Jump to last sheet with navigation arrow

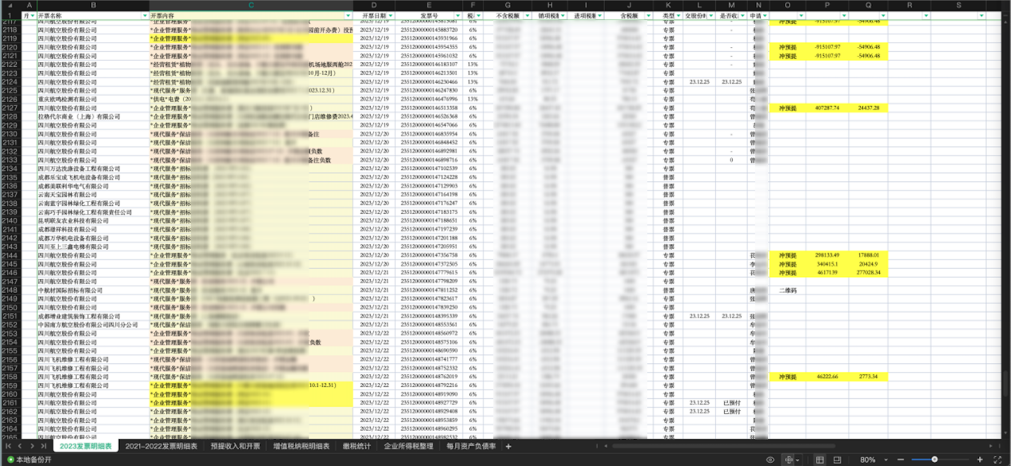click(x=43, y=446)
